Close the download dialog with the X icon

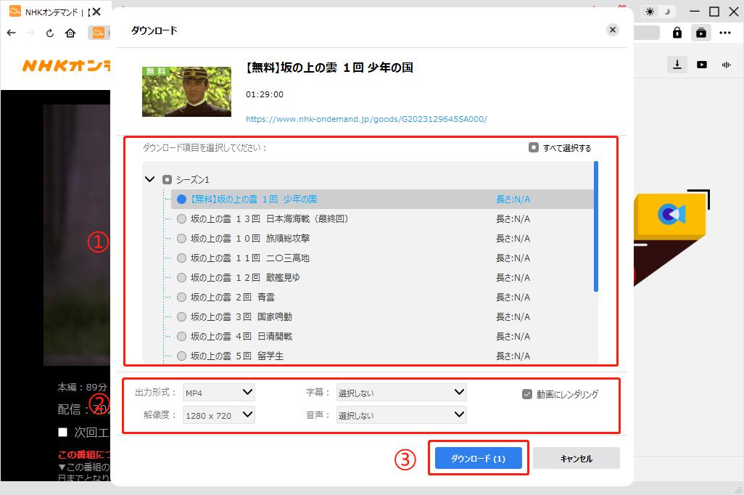613,30
